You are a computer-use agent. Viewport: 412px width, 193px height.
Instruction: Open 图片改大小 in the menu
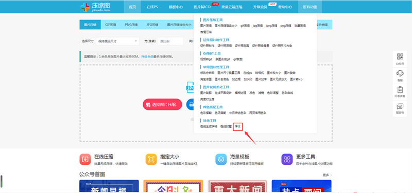(x=274, y=72)
